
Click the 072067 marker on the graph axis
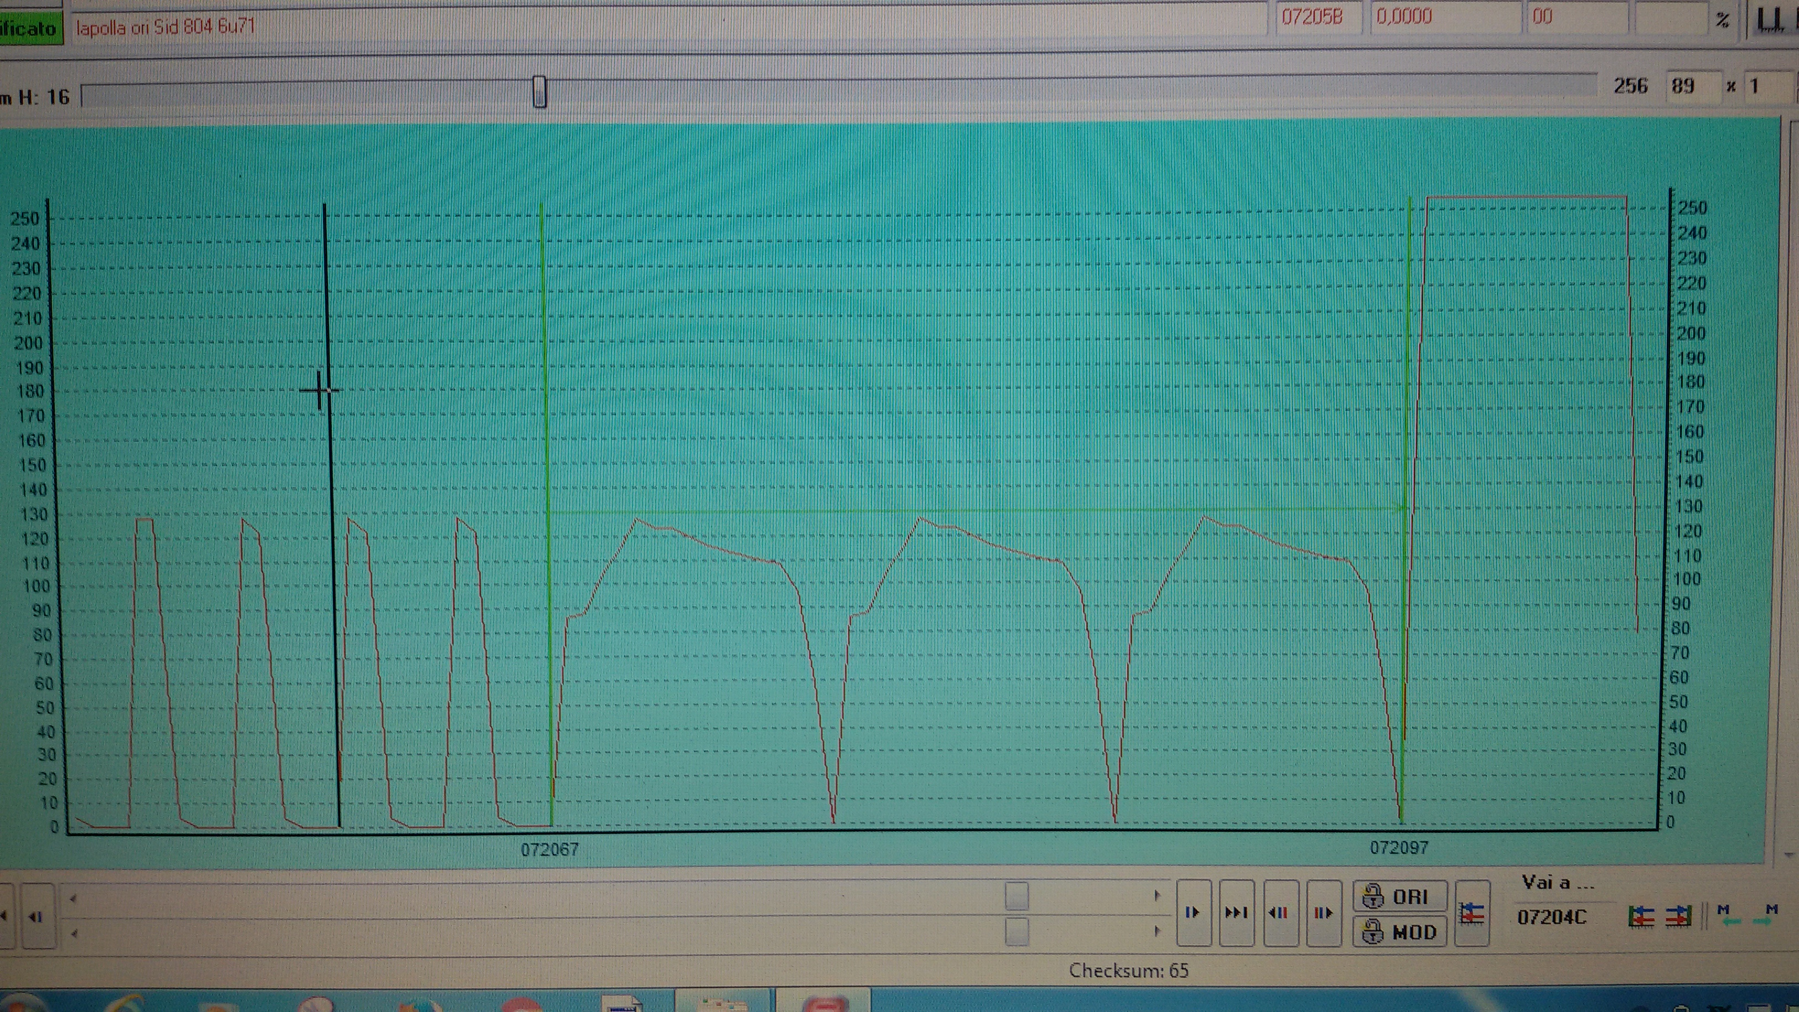[550, 849]
